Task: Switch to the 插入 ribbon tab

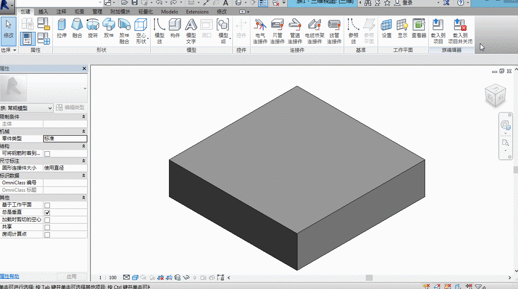Action: (x=43, y=12)
